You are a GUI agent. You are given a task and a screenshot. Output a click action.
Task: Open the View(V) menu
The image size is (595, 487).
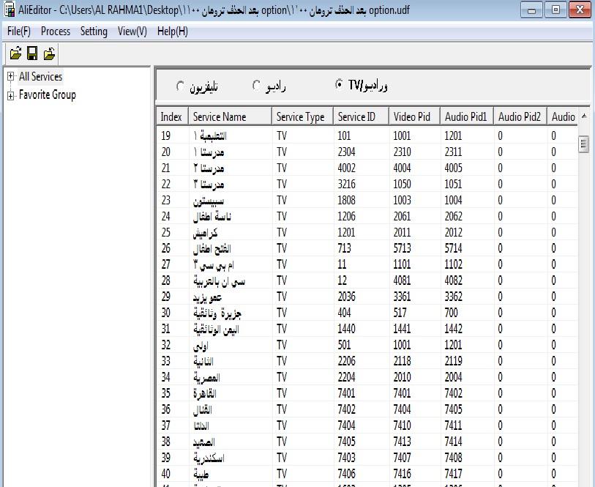tap(132, 31)
